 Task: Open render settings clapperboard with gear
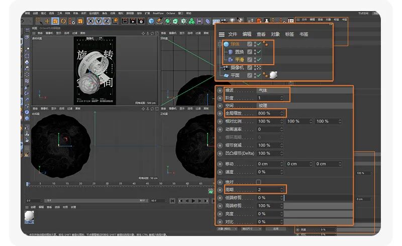[141, 21]
